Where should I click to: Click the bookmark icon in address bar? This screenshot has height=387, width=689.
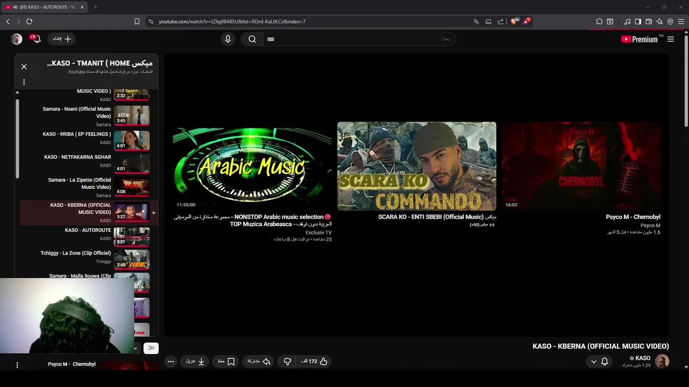[x=137, y=21]
